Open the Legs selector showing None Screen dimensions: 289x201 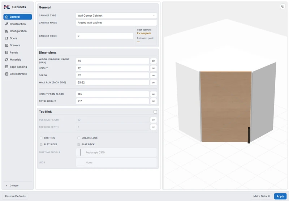(x=116, y=162)
